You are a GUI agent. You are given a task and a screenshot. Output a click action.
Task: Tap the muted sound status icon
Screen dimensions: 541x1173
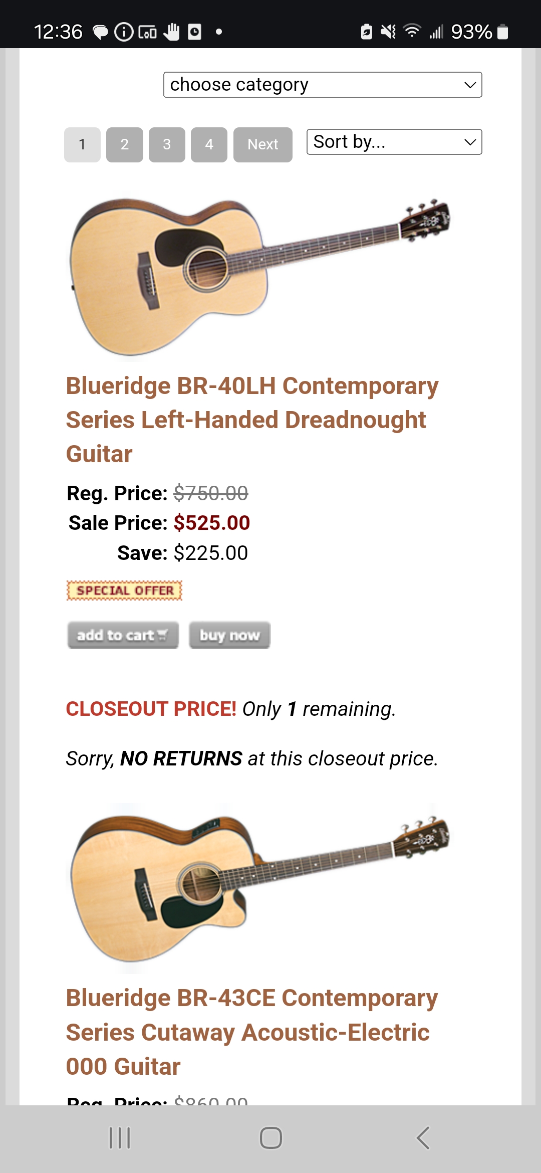pos(388,32)
